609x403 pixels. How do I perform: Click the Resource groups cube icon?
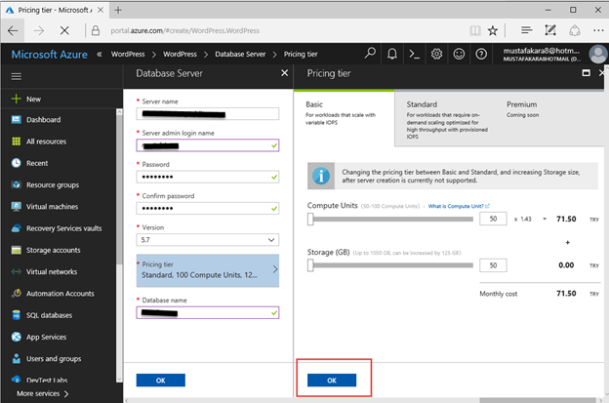pyautogui.click(x=16, y=184)
